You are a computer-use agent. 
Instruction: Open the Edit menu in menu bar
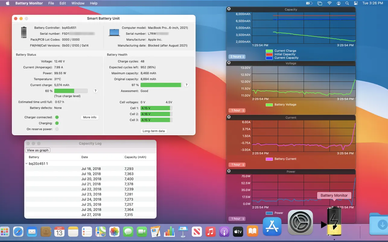(63, 3)
